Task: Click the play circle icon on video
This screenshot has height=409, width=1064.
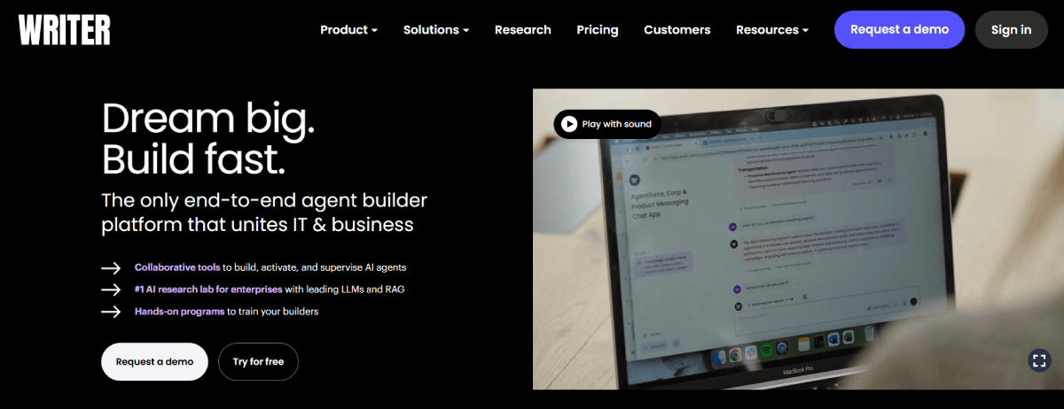Action: coord(568,124)
